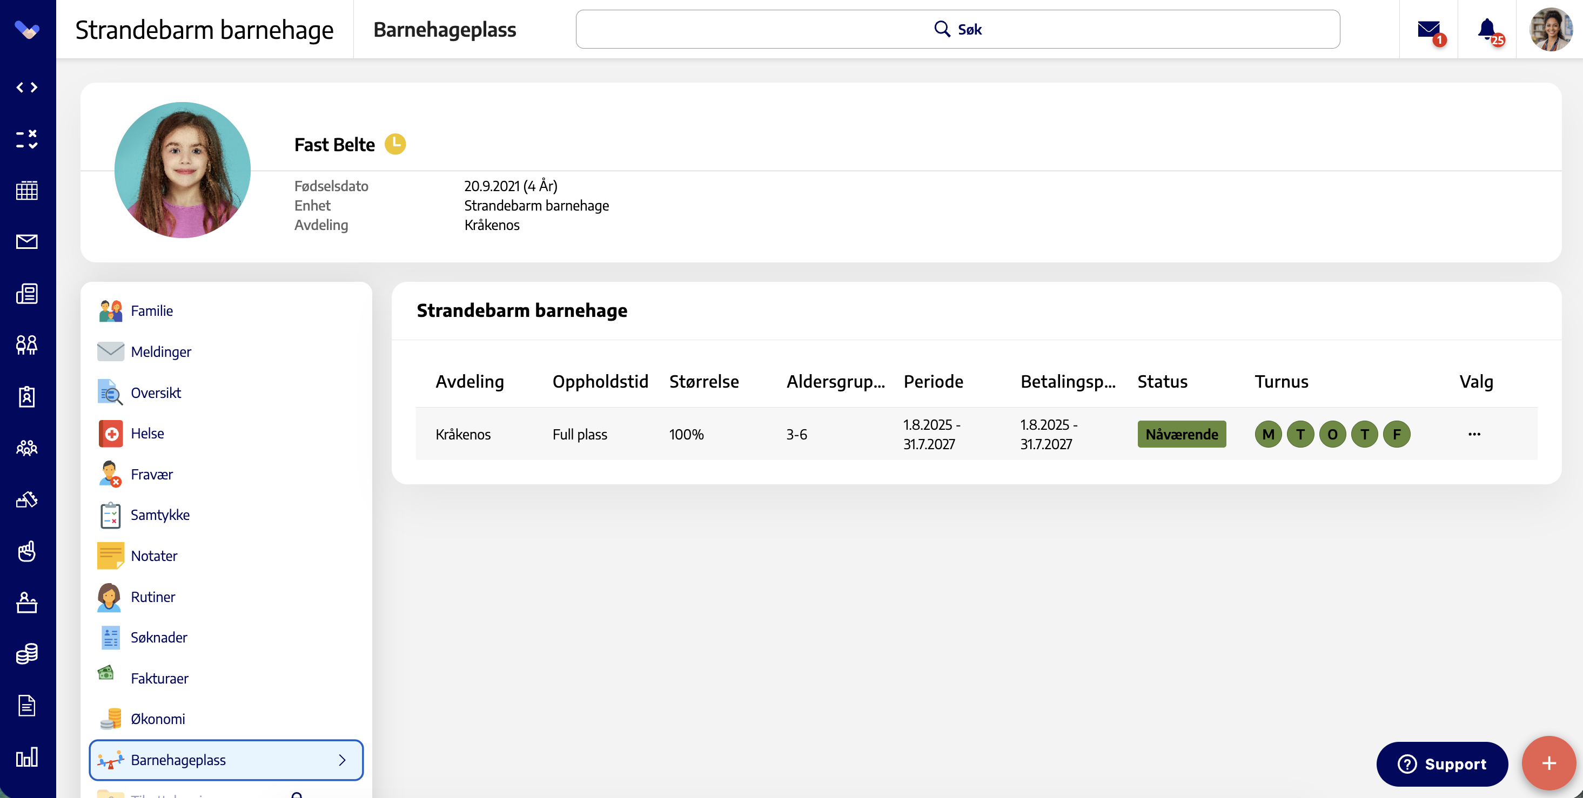Click the Fødselsdato value 20.9.2021 (4 År)
This screenshot has width=1583, height=798.
(x=511, y=186)
